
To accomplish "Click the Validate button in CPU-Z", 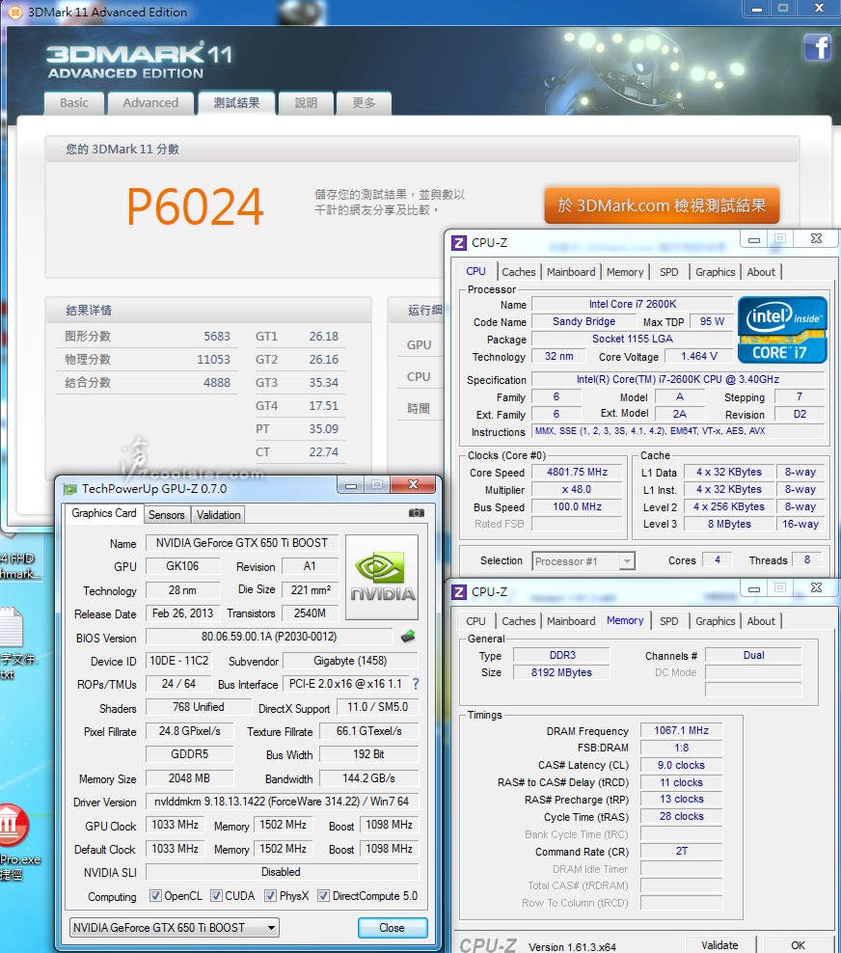I will click(720, 945).
